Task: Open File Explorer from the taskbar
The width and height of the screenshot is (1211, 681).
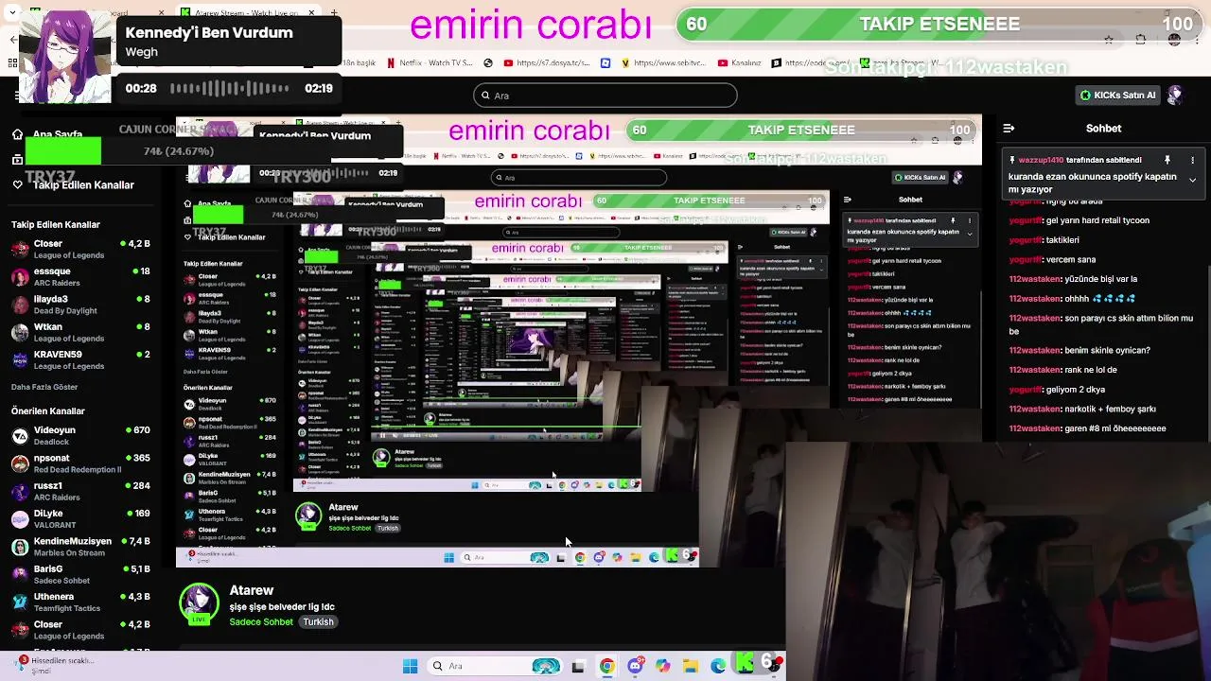Action: (691, 666)
